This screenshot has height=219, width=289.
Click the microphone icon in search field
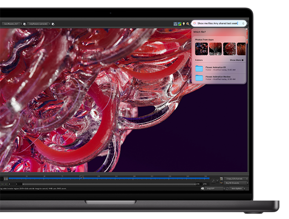pyautogui.click(x=243, y=23)
